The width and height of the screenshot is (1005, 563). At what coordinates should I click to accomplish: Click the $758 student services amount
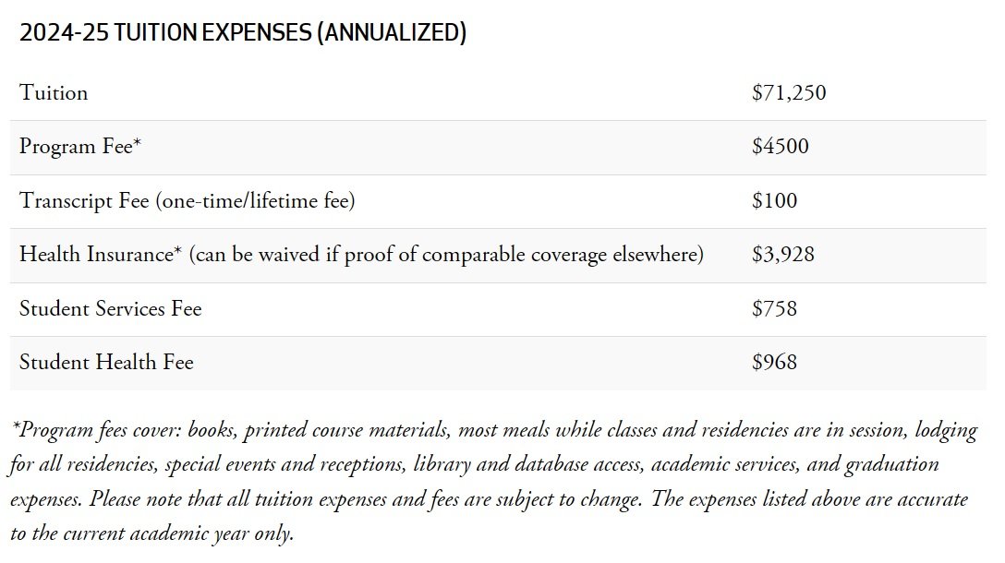(774, 308)
